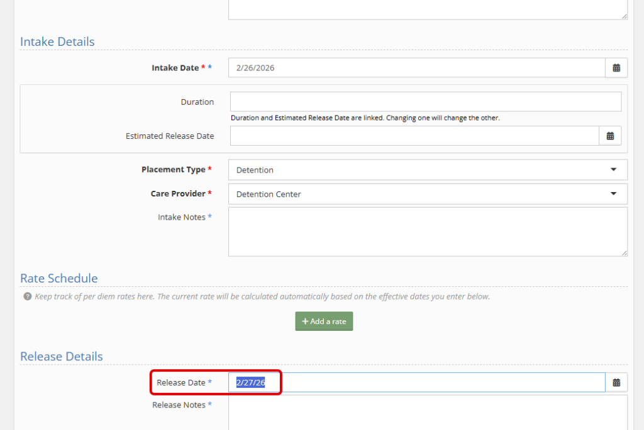
Task: Open the Care Provider dropdown
Action: click(427, 194)
